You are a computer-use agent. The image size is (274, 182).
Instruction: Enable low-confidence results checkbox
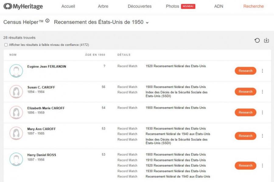pos(6,45)
